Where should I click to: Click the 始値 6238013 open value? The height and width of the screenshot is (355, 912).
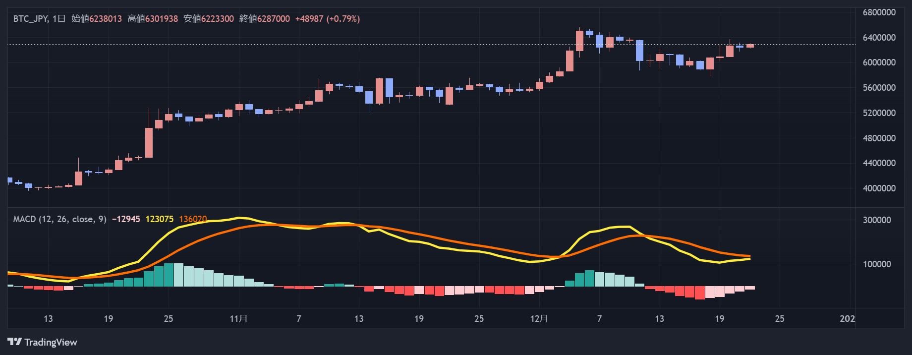pos(97,19)
